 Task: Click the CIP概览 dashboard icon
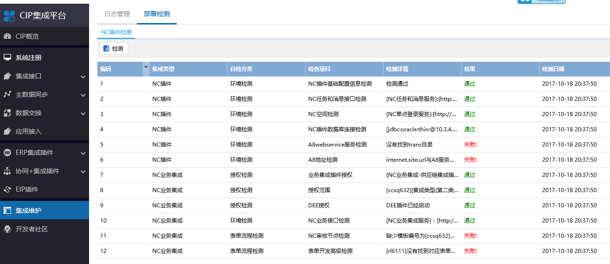point(7,36)
